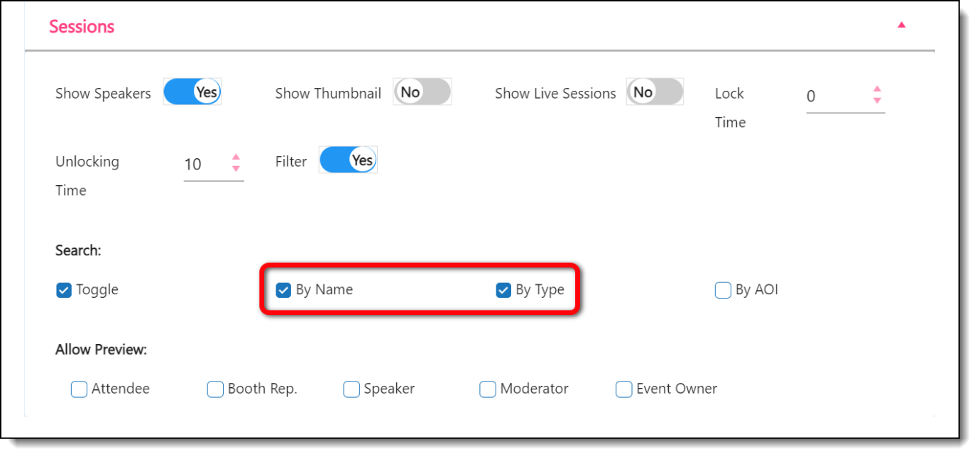Click the Sessions section heading
This screenshot has width=977, height=456.
82,26
